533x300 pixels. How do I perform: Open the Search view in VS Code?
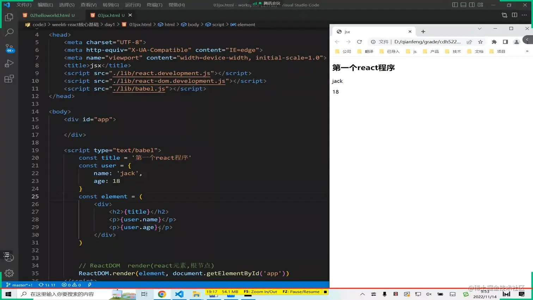(9, 32)
